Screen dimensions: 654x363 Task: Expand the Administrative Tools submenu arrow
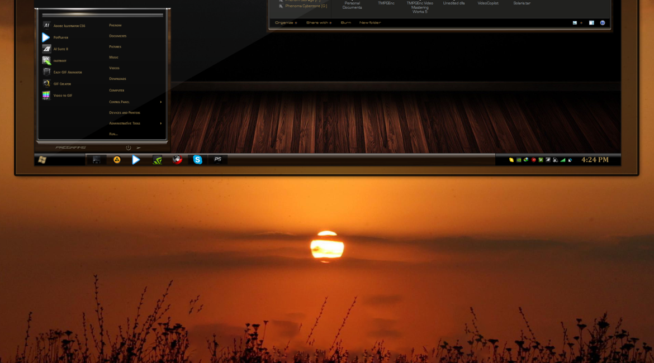pyautogui.click(x=161, y=123)
